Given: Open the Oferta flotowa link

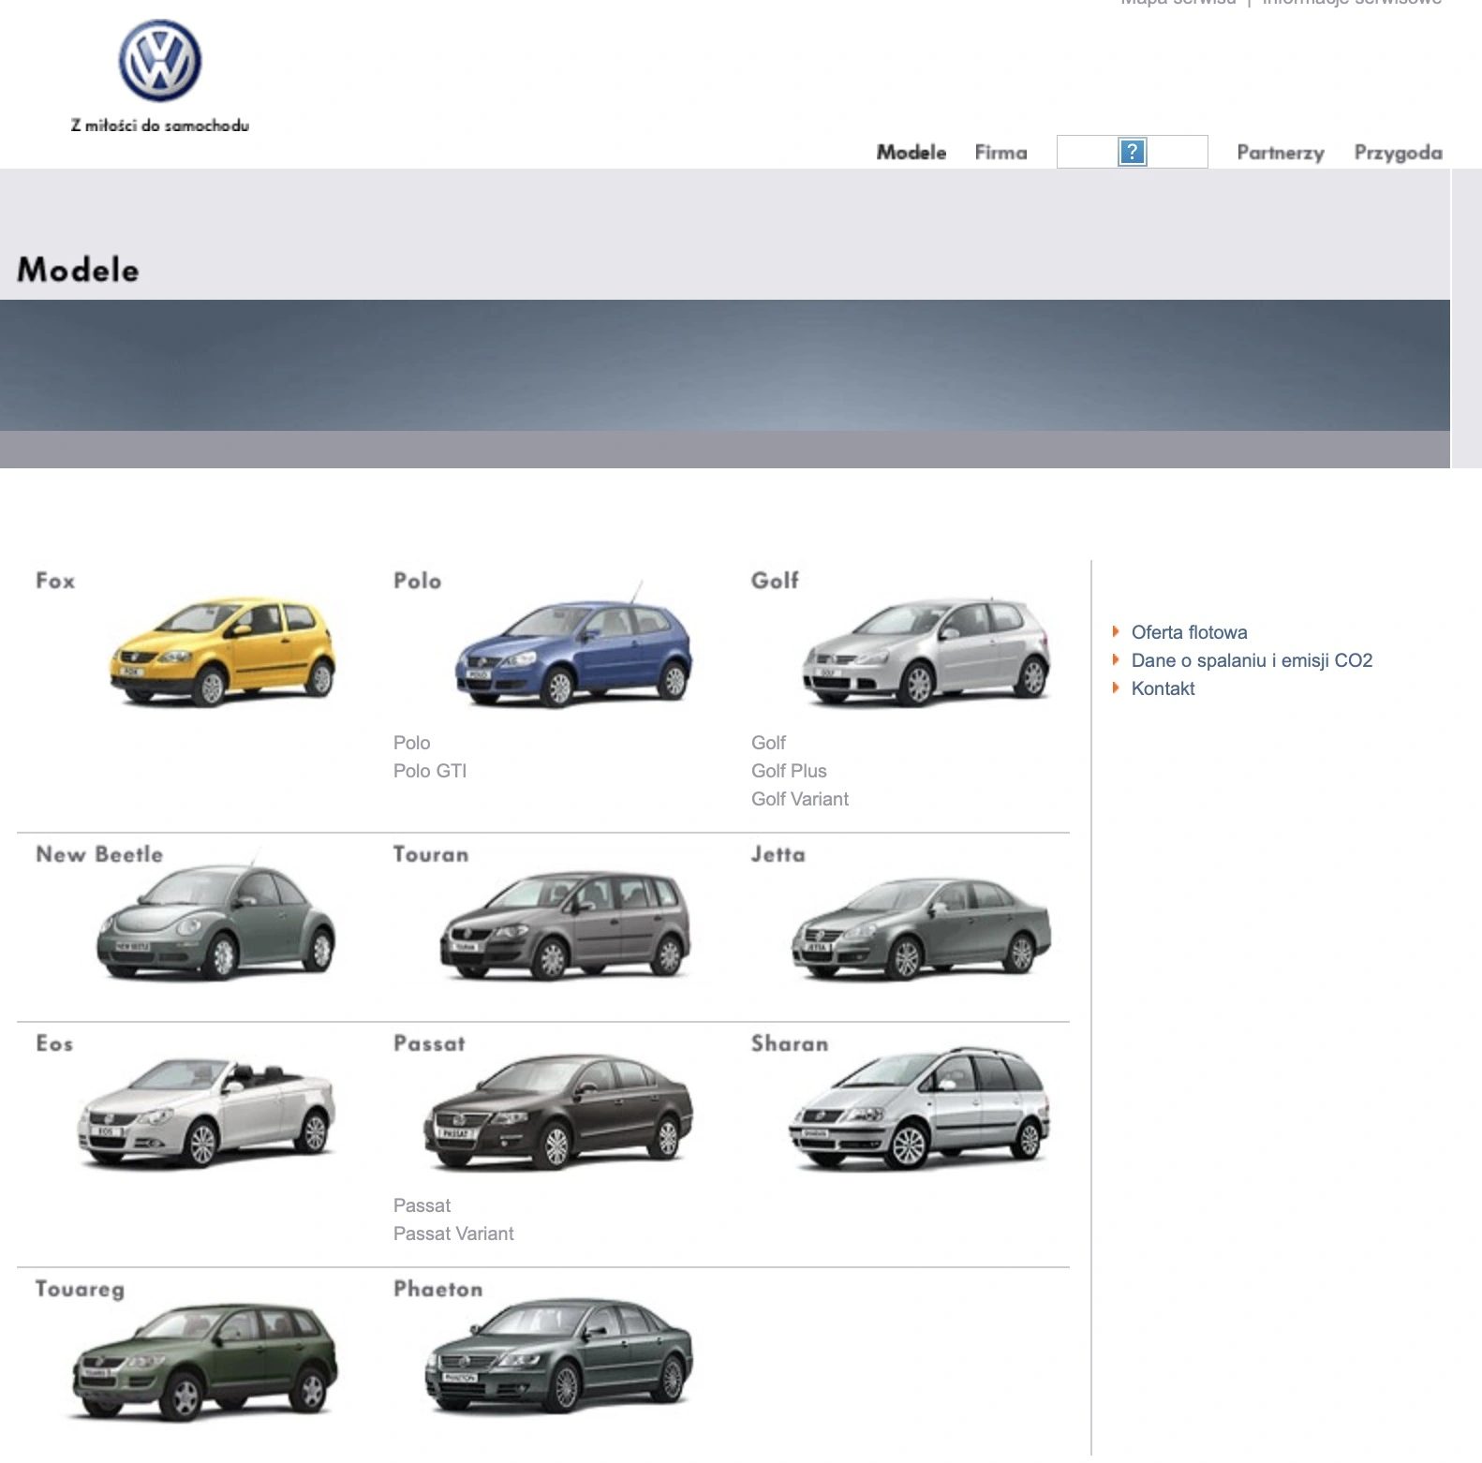Looking at the screenshot, I should tap(1190, 632).
